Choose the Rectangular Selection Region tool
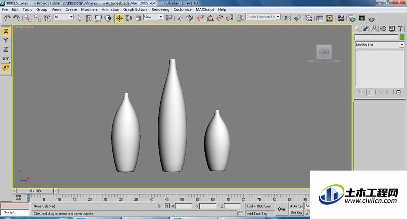Viewport: 407px width, 219px height. point(98,18)
